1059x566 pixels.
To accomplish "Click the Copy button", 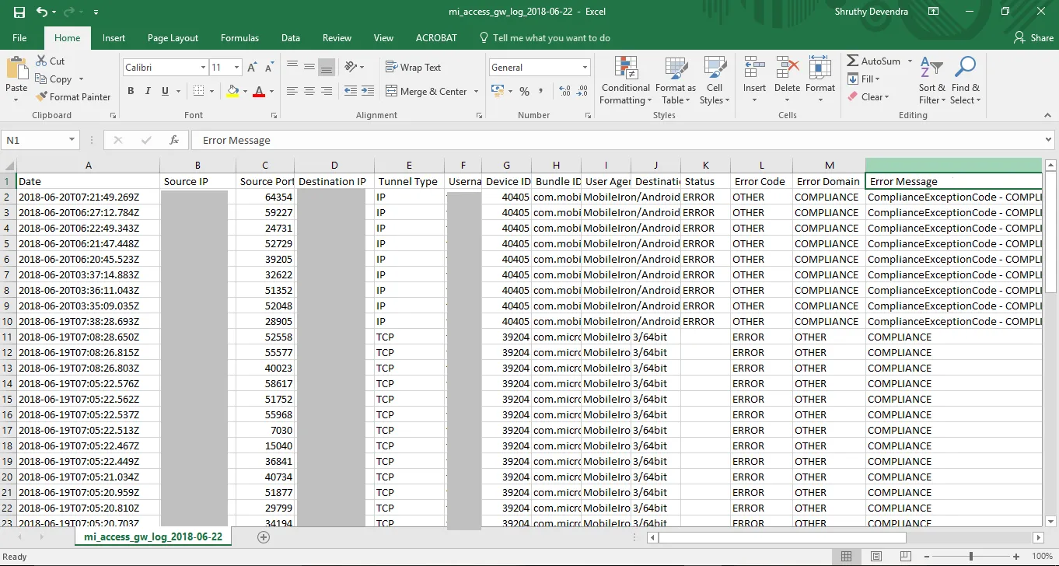I will coord(54,79).
